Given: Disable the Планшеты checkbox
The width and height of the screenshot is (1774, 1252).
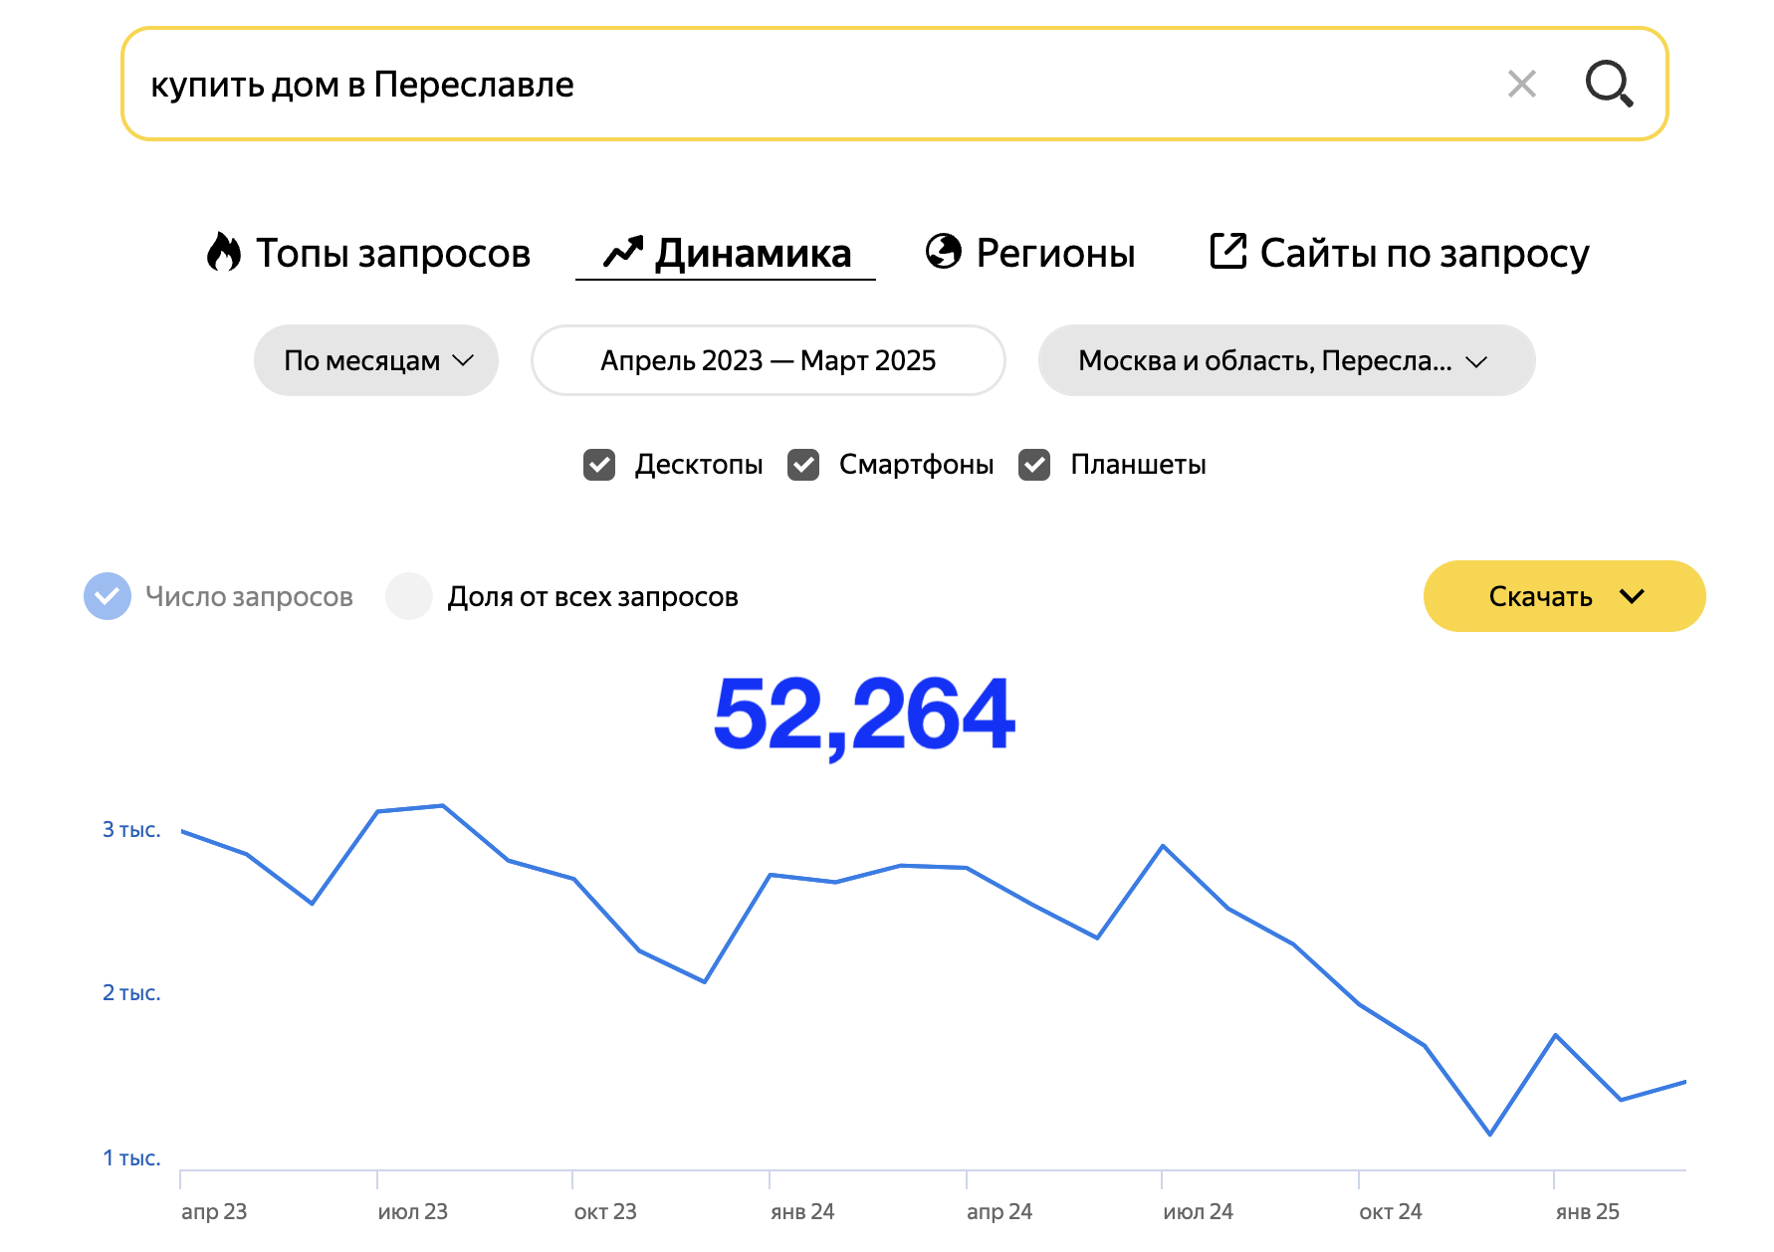Looking at the screenshot, I should (x=1034, y=465).
